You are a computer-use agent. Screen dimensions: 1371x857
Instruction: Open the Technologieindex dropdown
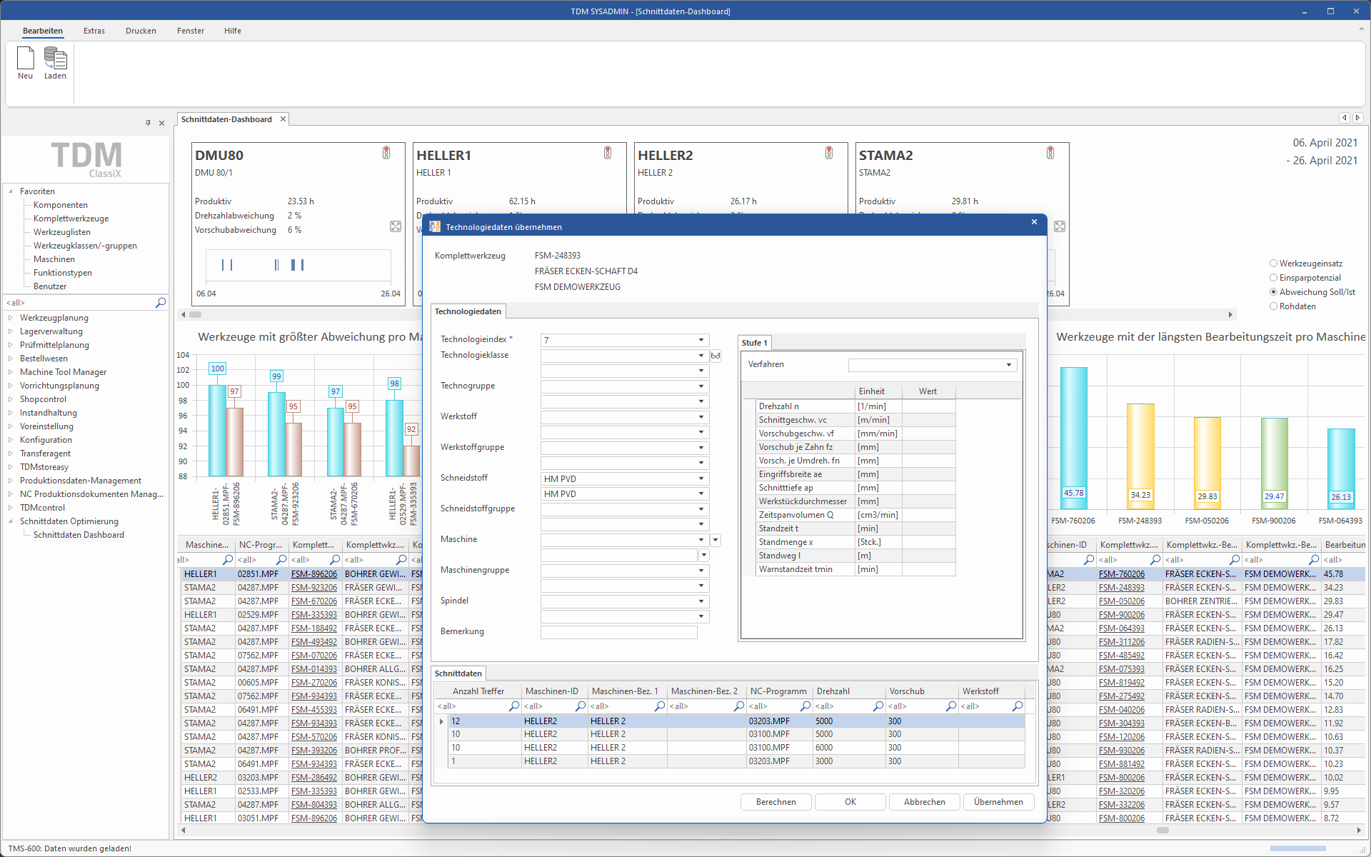[701, 340]
